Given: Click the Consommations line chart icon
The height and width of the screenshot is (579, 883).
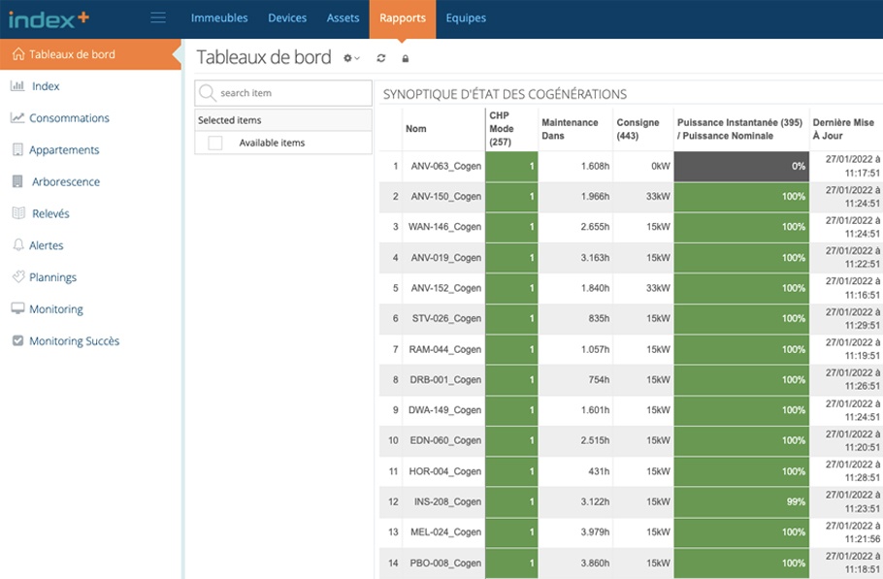Looking at the screenshot, I should (17, 118).
